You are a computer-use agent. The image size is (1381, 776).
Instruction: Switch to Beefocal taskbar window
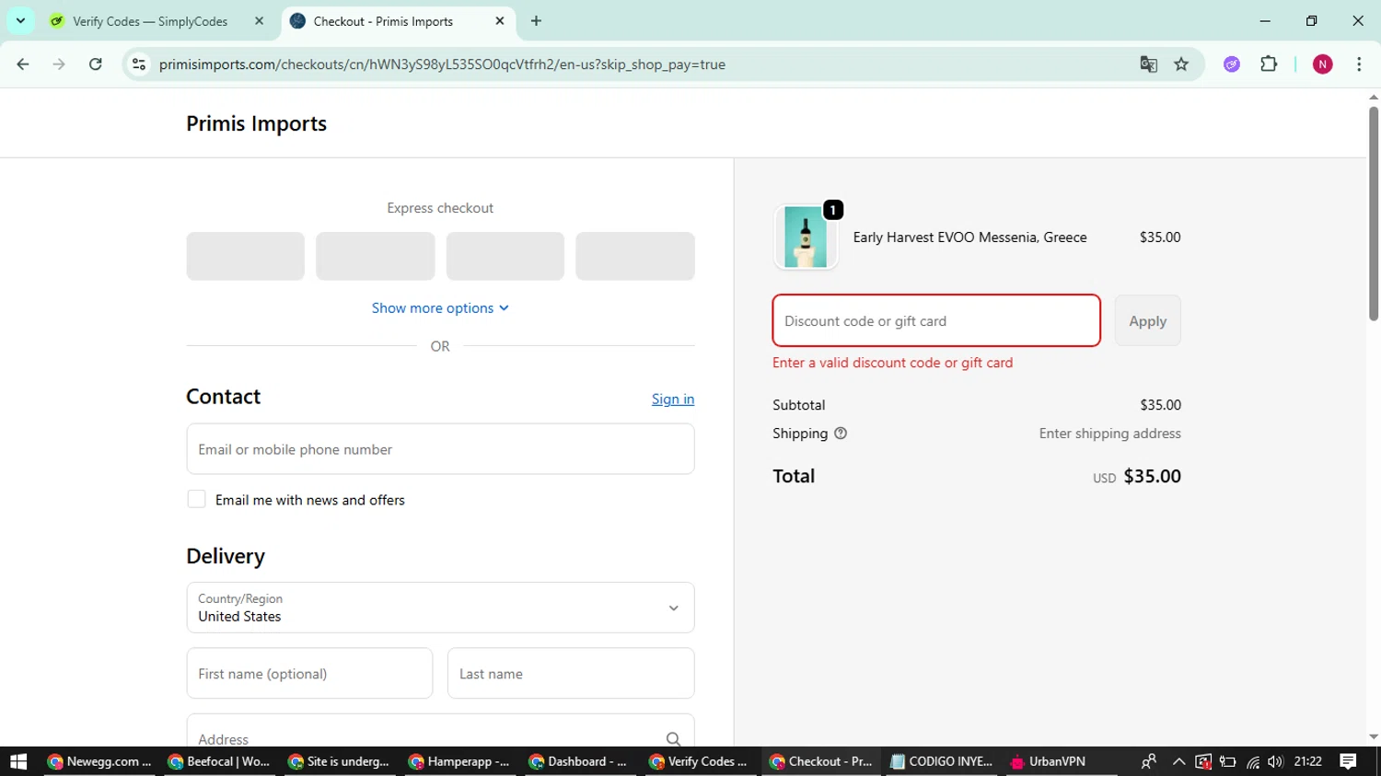point(219,761)
